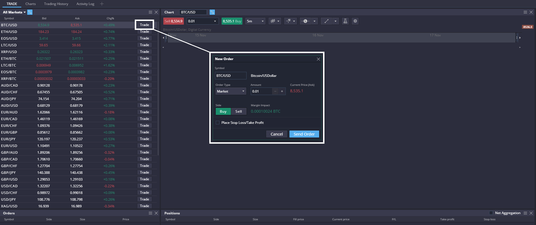This screenshot has width=536, height=225.
Task: Open the chart trading flag icon
Action: (x=288, y=21)
